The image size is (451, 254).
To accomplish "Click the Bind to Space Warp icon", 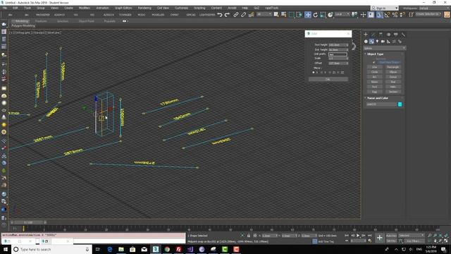I will click(251, 15).
